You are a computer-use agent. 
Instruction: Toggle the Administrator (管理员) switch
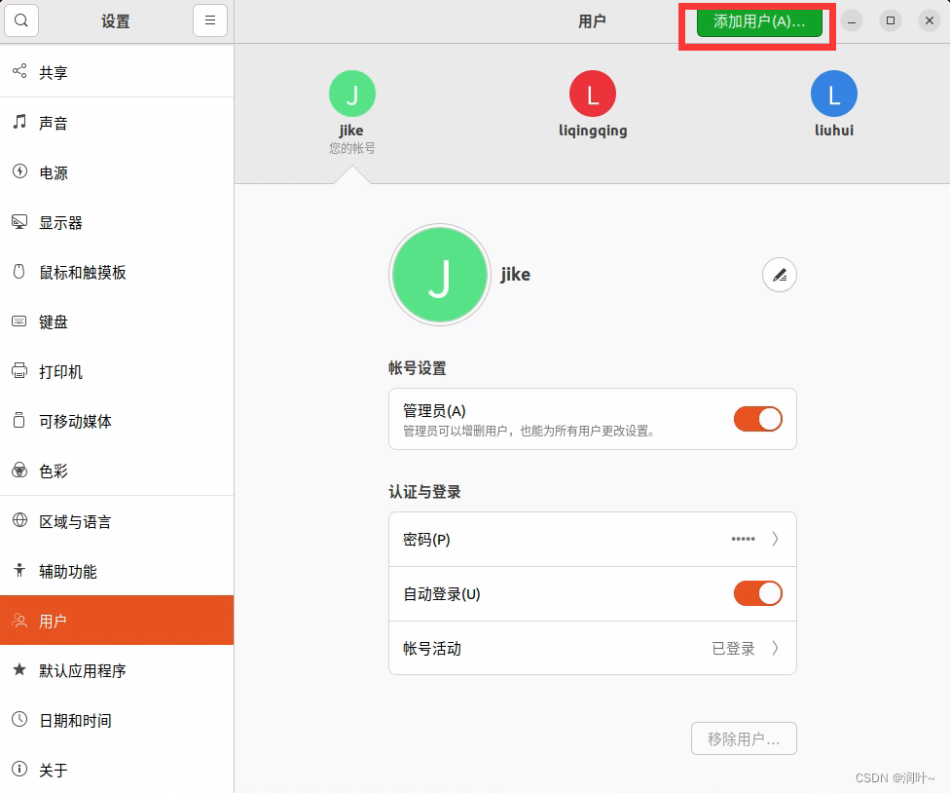coord(758,419)
